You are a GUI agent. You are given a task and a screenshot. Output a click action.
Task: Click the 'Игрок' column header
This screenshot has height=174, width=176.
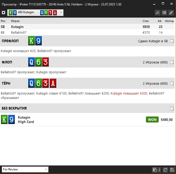tap(15, 21)
